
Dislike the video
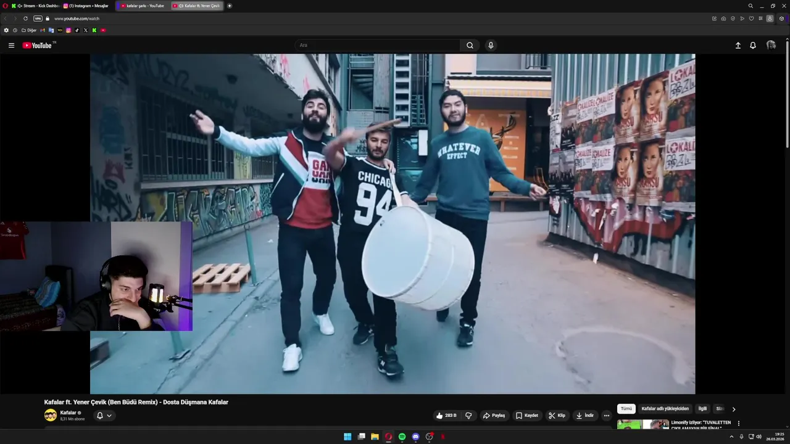point(468,416)
